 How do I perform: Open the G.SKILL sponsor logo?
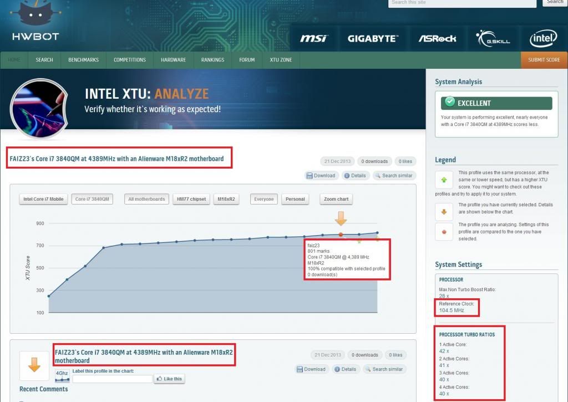coord(493,38)
